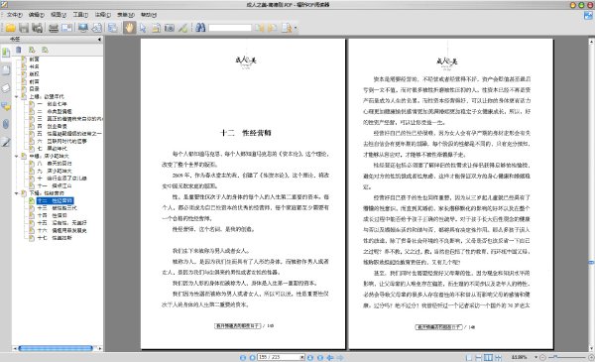Select the Hand tool
Viewport: 595px width, 362px height.
pyautogui.click(x=129, y=28)
